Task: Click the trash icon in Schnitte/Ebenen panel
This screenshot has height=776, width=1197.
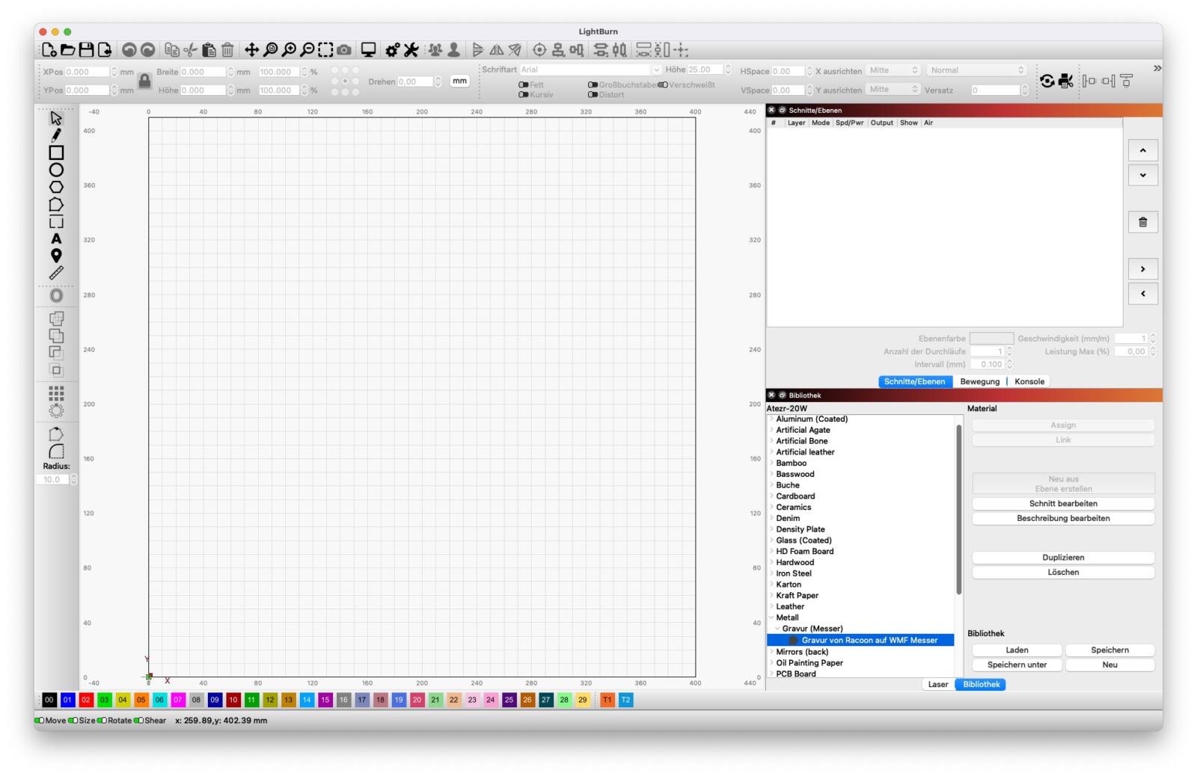Action: (1142, 222)
